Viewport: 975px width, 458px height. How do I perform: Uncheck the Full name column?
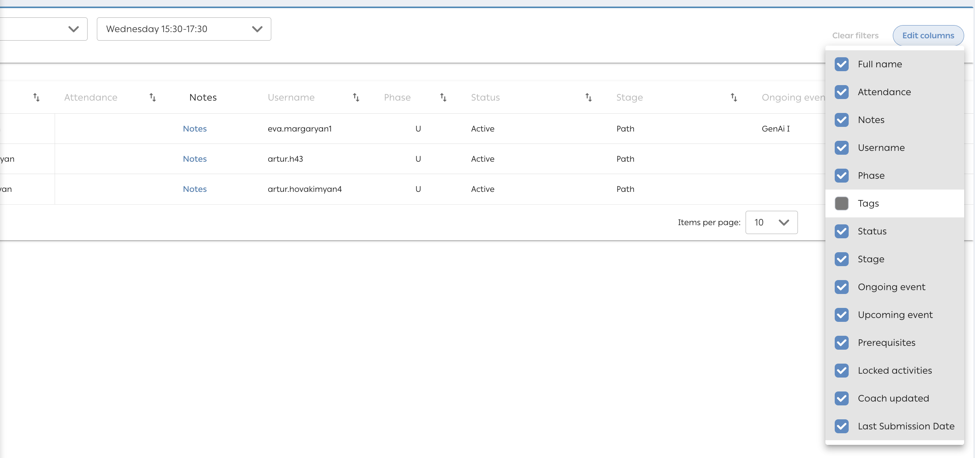point(842,64)
